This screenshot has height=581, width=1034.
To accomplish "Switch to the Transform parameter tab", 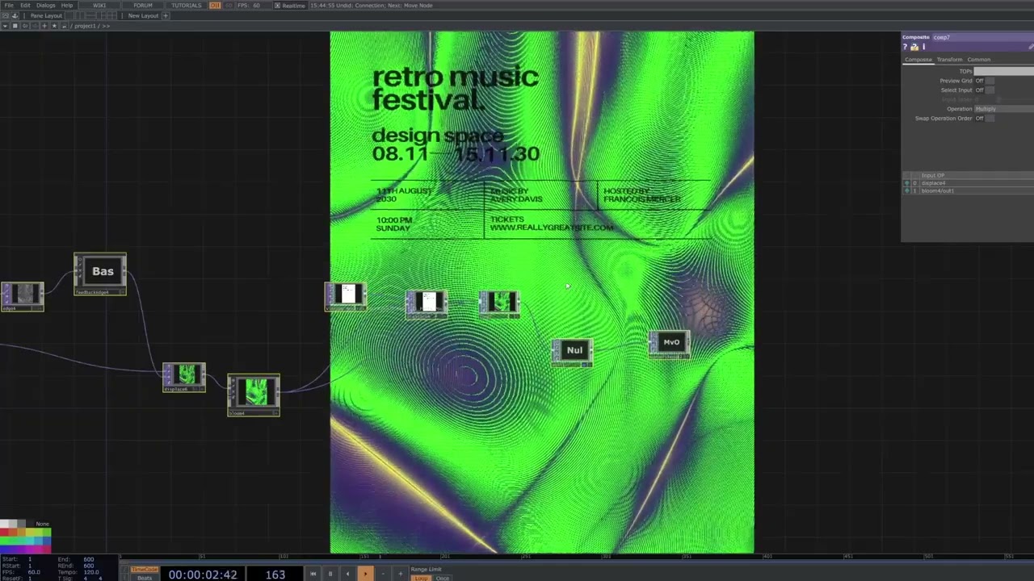I will (x=949, y=60).
